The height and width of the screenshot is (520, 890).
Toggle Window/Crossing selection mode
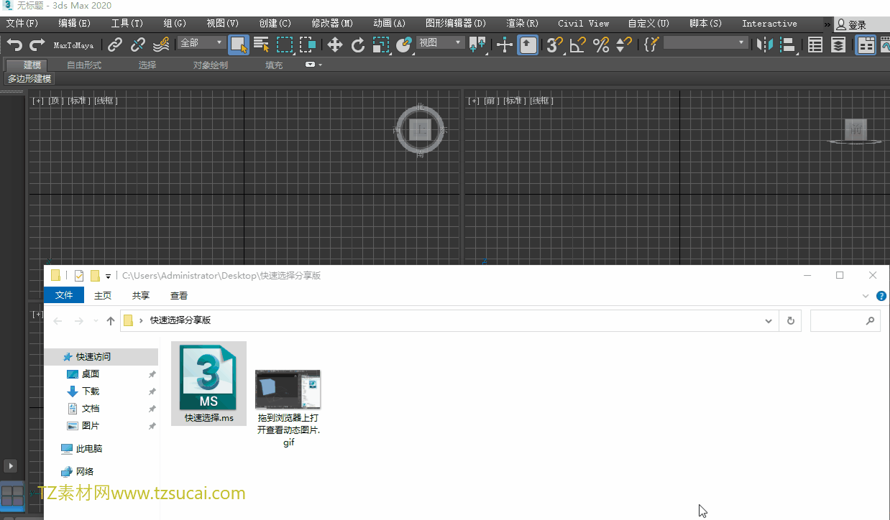pos(308,45)
